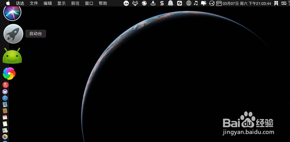Viewport: 290px width, 142px height.
Task: Open the purple round app icon in Dock
Action: (5, 92)
